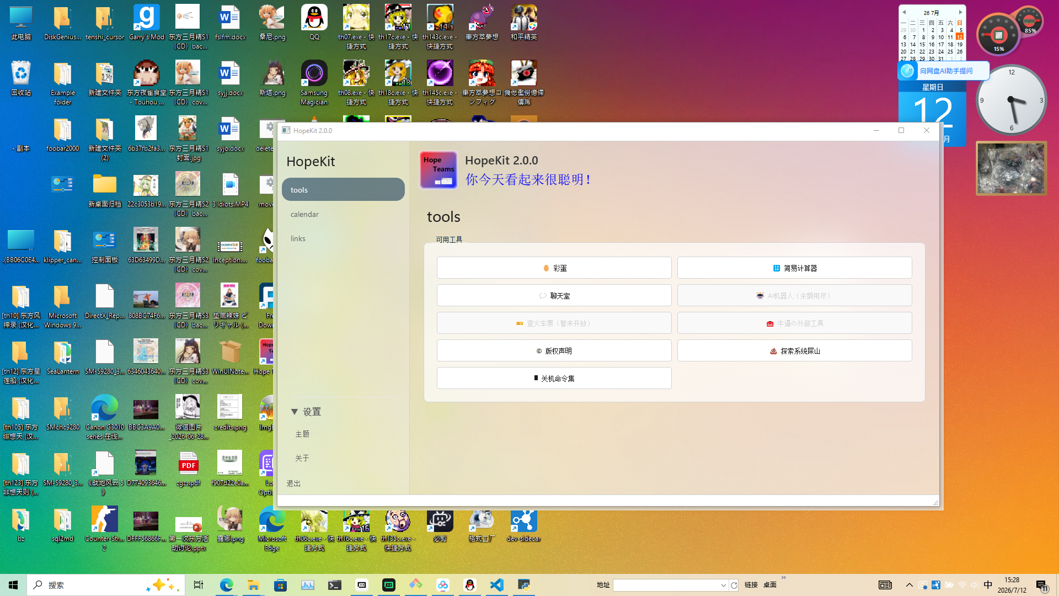The height and width of the screenshot is (596, 1059).
Task: Select the Example folder icon
Action: (62, 83)
